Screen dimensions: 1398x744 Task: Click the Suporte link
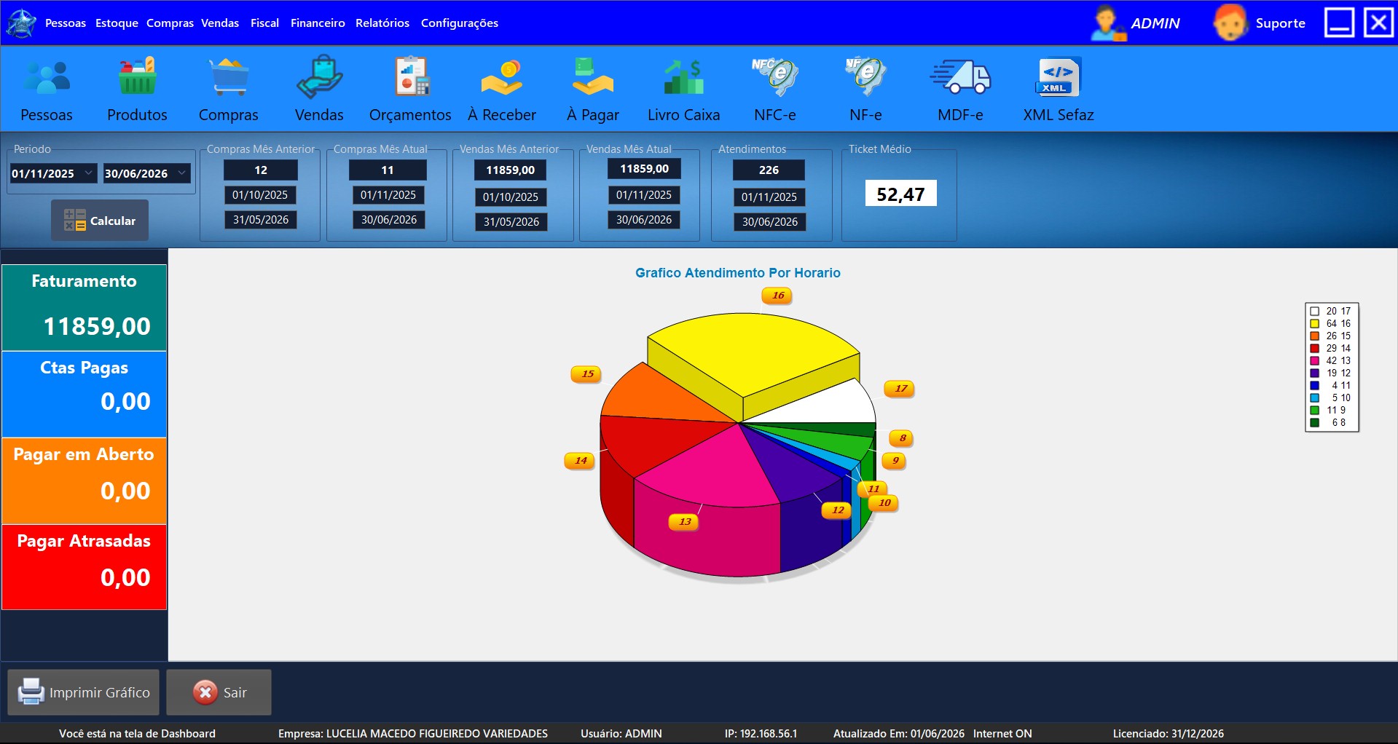tap(1280, 23)
